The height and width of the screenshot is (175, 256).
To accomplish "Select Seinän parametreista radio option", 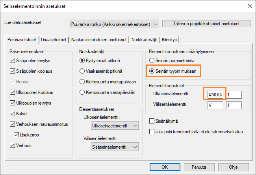I will [x=152, y=60].
